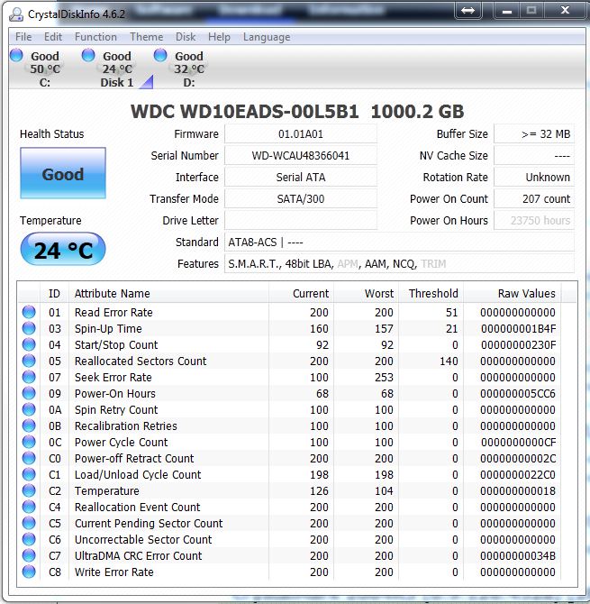Screen dimensions: 590x604
Task: Click the D: drive status orb
Action: pos(160,56)
